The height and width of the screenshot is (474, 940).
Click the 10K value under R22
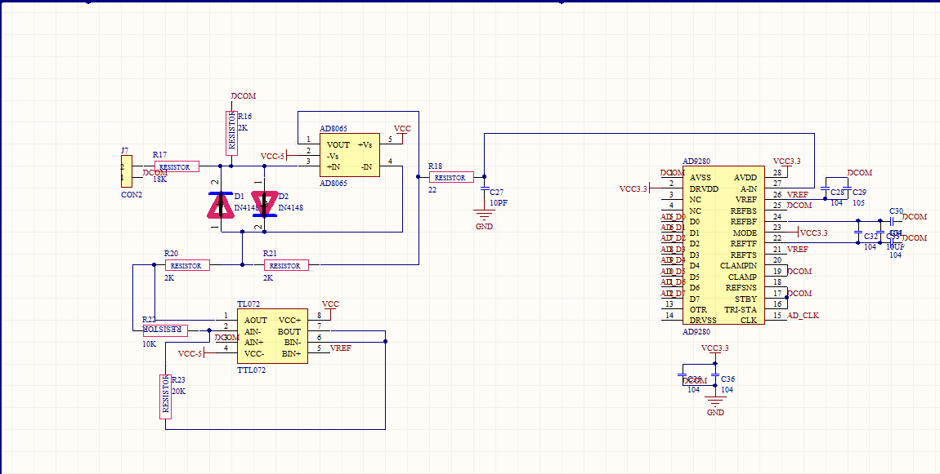point(150,344)
